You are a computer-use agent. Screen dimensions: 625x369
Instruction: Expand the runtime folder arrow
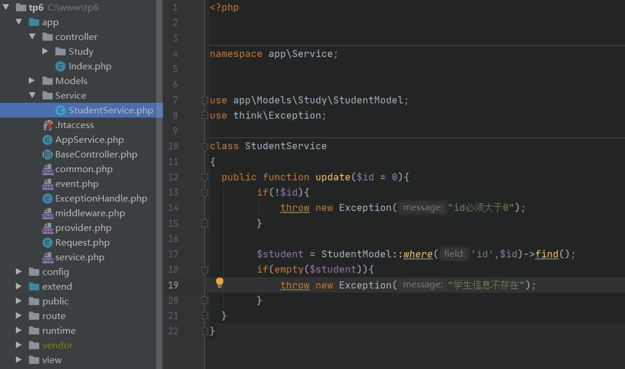[18, 330]
